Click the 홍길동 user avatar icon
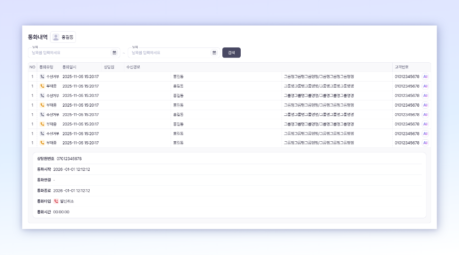This screenshot has height=255, width=459. pyautogui.click(x=56, y=37)
